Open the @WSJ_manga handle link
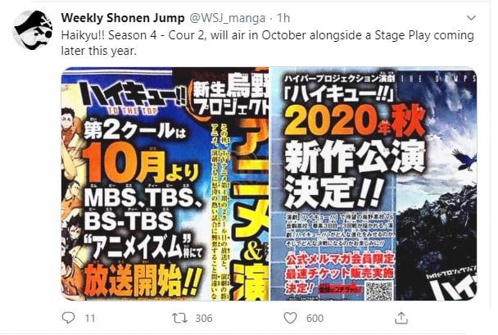This screenshot has width=498, height=335. pos(228,18)
